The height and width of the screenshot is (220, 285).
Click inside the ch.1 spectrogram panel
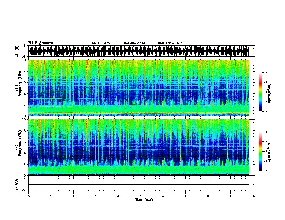point(139,88)
